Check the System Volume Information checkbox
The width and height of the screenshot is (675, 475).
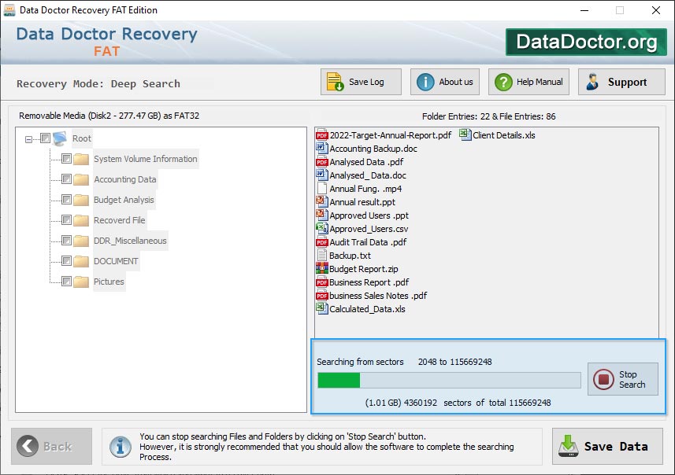(x=66, y=159)
